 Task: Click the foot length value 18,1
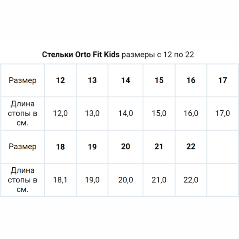tap(60, 180)
